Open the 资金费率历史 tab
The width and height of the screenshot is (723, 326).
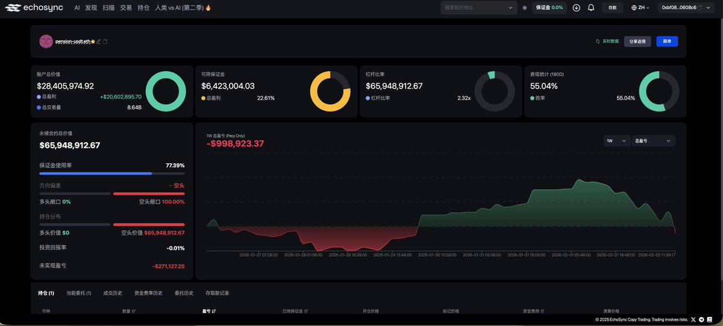coord(148,293)
